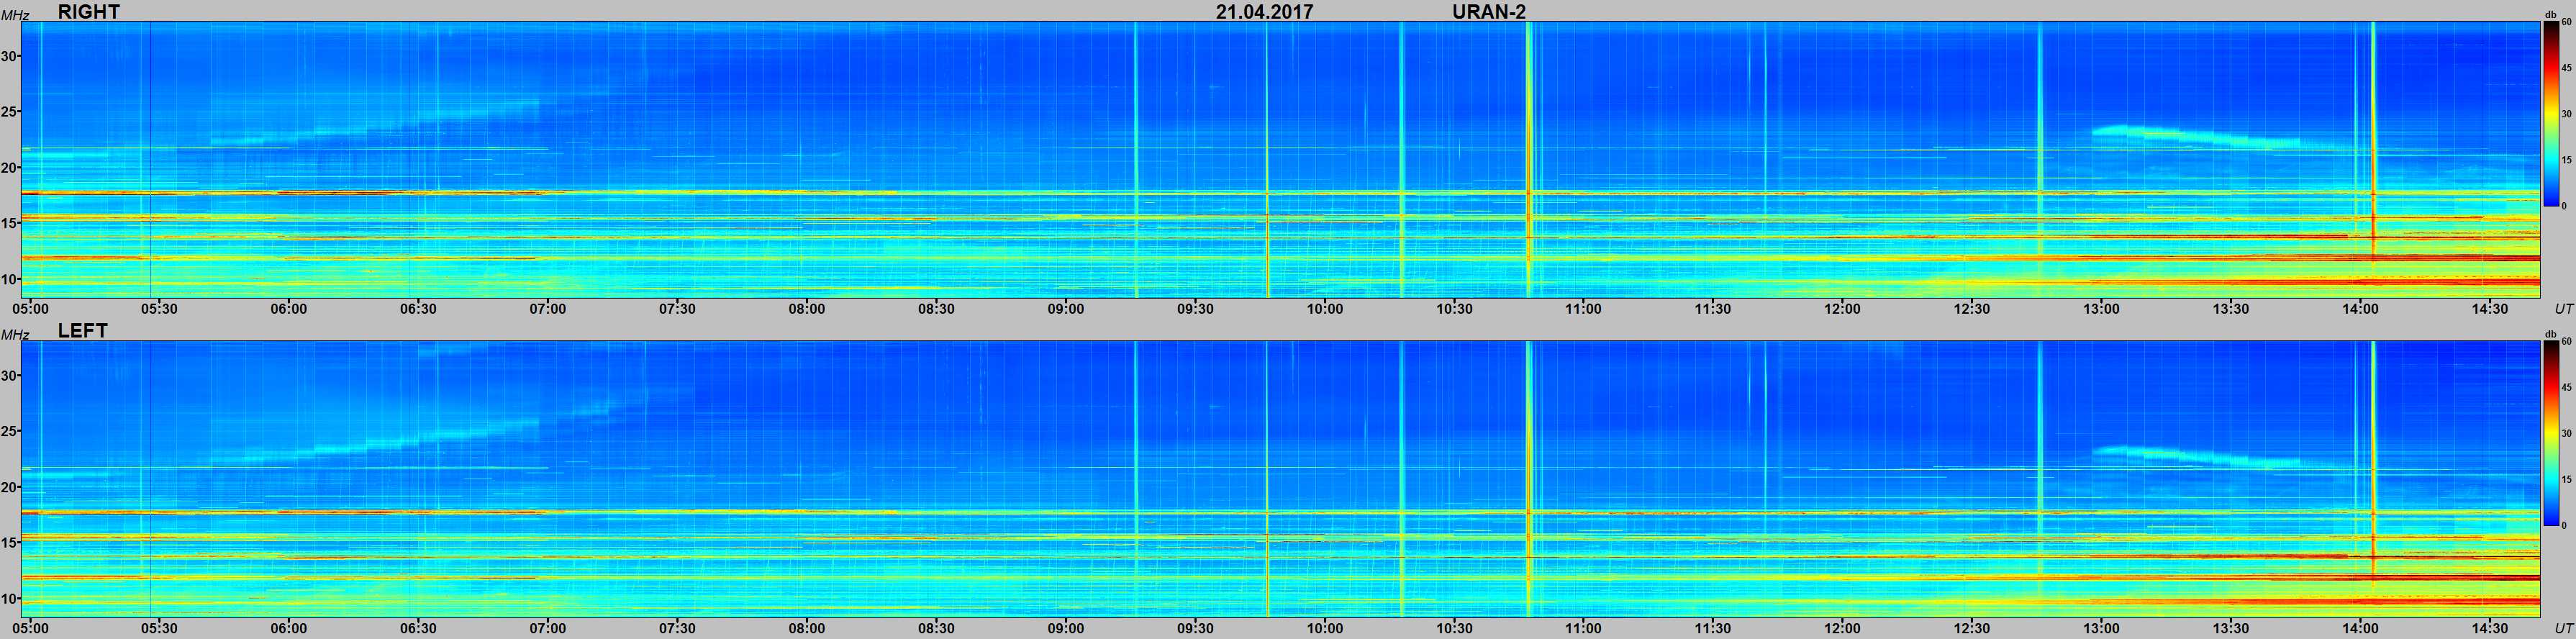Click the 10:00 time tick under LEFT panel
Image resolution: width=2576 pixels, height=639 pixels.
(1325, 628)
